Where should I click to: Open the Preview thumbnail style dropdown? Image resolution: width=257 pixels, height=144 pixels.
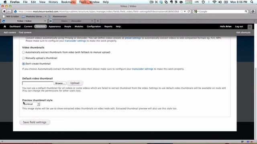31,104
